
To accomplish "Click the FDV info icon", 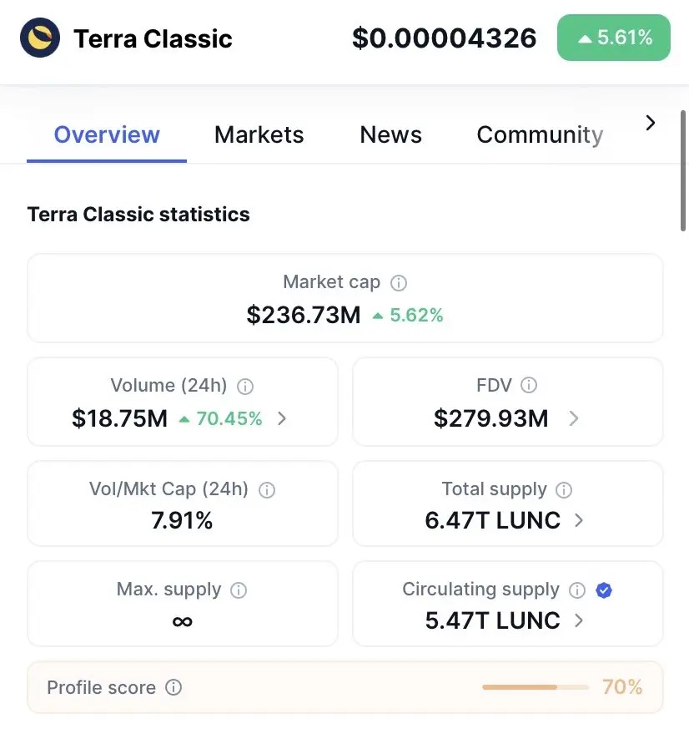I will click(529, 385).
